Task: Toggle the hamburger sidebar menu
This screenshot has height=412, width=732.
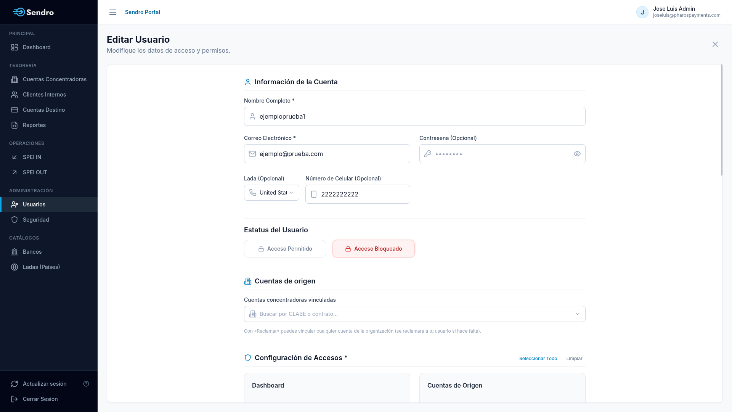Action: (113, 12)
